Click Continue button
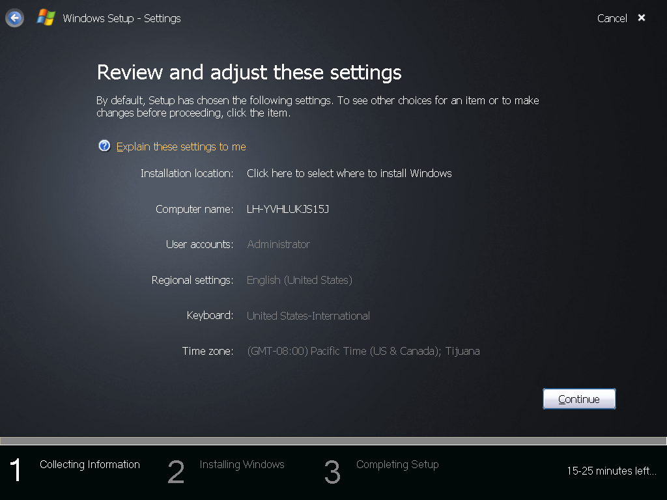The width and height of the screenshot is (667, 500). pos(579,399)
